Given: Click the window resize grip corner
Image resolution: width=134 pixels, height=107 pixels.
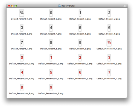Looking at the screenshot, I should point(127,97).
